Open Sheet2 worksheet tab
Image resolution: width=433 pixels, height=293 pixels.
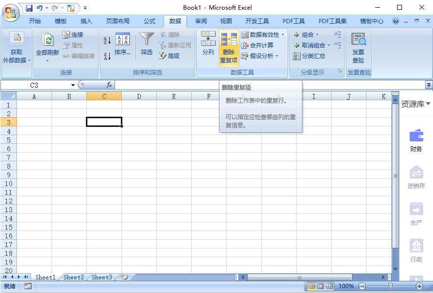(x=74, y=277)
